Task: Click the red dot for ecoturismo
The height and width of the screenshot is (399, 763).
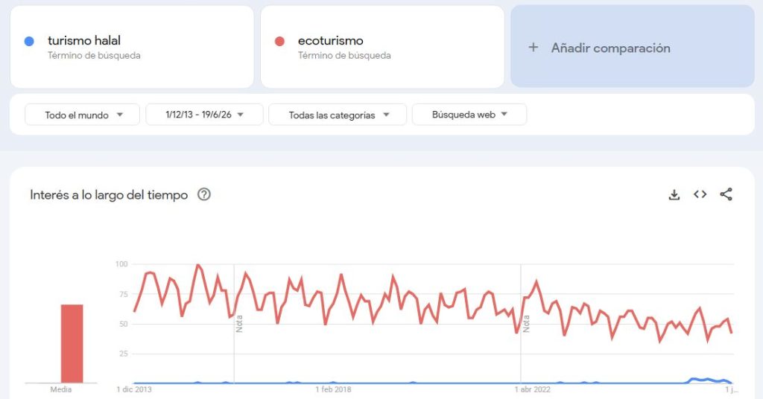Action: tap(279, 41)
